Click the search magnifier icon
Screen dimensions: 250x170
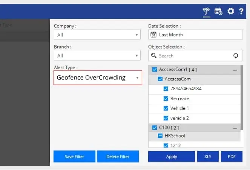click(x=153, y=56)
